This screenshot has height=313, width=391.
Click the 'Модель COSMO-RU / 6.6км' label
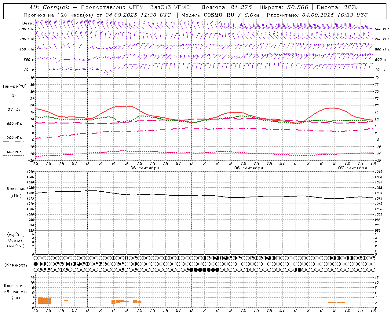(x=220, y=15)
